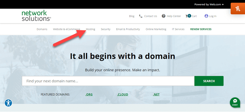Click the Cart text label

click(194, 16)
